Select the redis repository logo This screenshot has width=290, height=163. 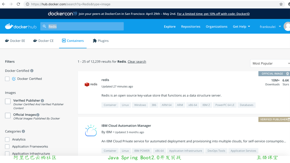[91, 84]
